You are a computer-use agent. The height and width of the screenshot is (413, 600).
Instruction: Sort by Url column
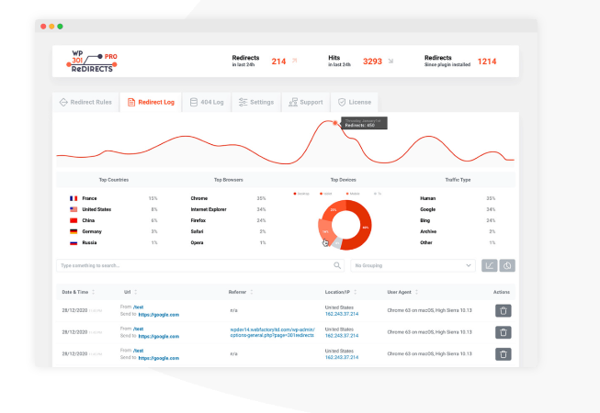130,292
